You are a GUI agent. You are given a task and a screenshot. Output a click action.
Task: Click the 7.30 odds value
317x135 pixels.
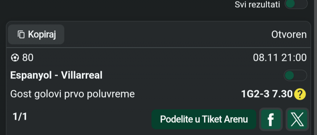(x=282, y=94)
